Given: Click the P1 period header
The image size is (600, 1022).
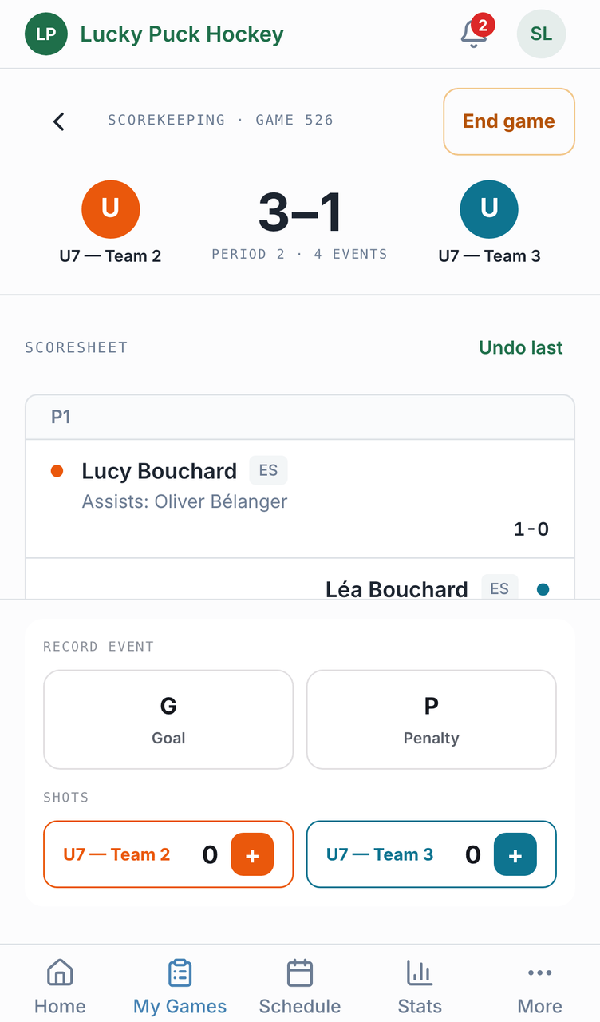Looking at the screenshot, I should [300, 417].
